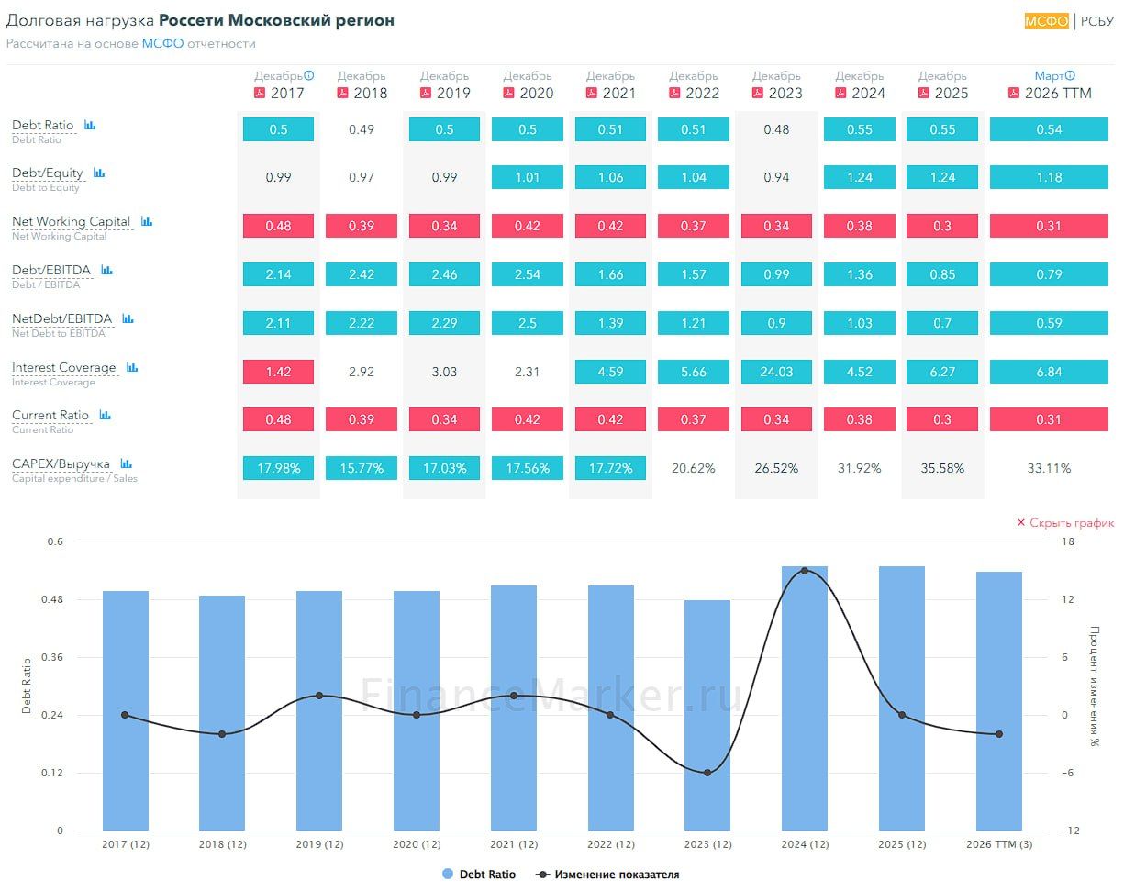
Task: Click Interest Coverage value 6.84
Action: tap(1049, 372)
